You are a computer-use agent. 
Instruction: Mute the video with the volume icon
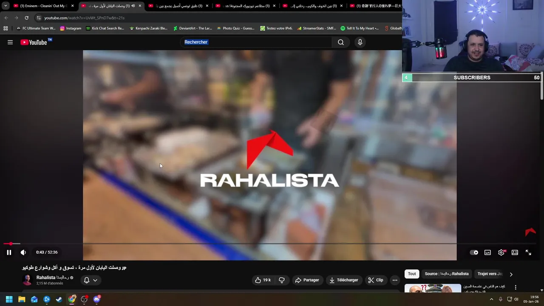tap(23, 252)
